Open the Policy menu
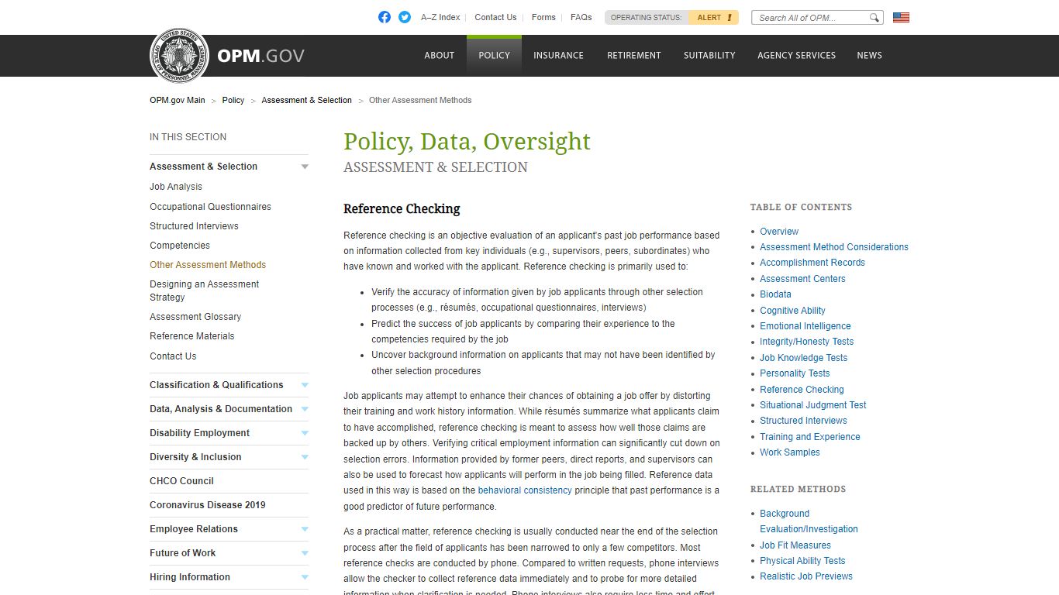The image size is (1059, 595). (x=494, y=55)
